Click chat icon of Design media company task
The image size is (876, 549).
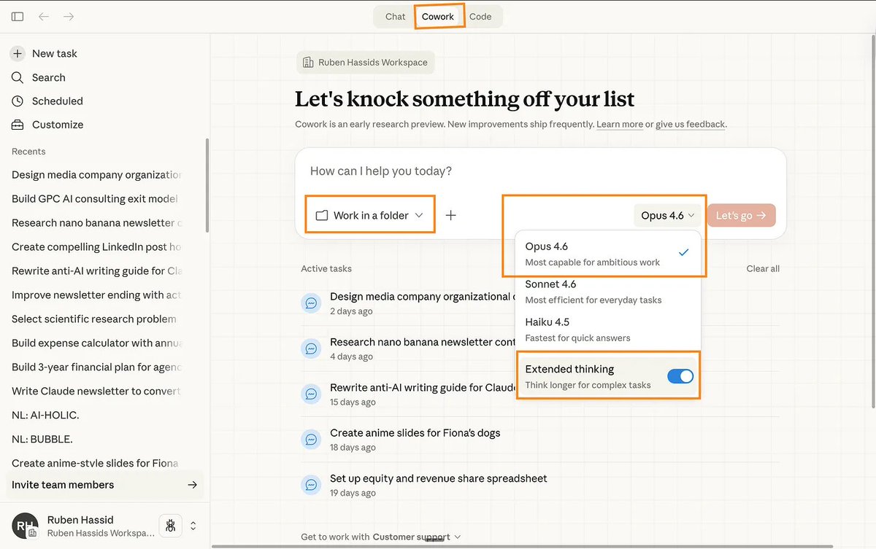pyautogui.click(x=311, y=303)
